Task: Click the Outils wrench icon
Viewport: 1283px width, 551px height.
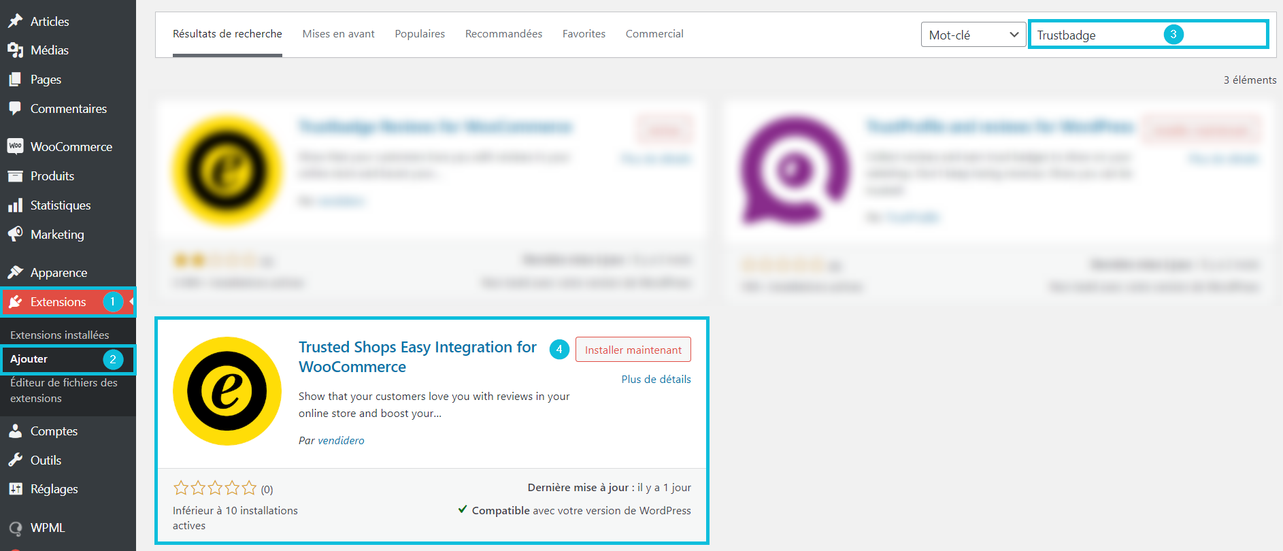Action: click(15, 461)
